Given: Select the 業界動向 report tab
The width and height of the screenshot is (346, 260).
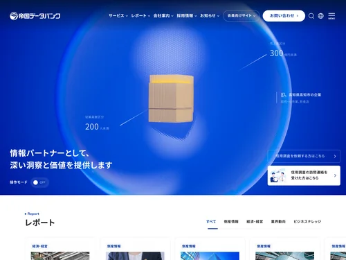Looking at the screenshot, I should point(278,222).
